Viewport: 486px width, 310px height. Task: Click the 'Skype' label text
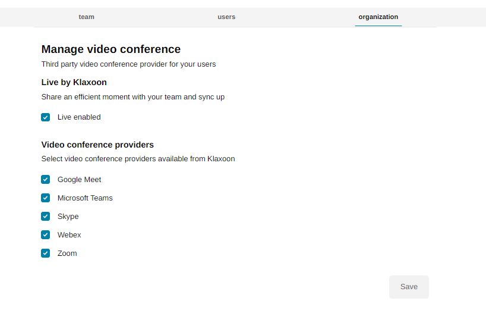coord(68,217)
